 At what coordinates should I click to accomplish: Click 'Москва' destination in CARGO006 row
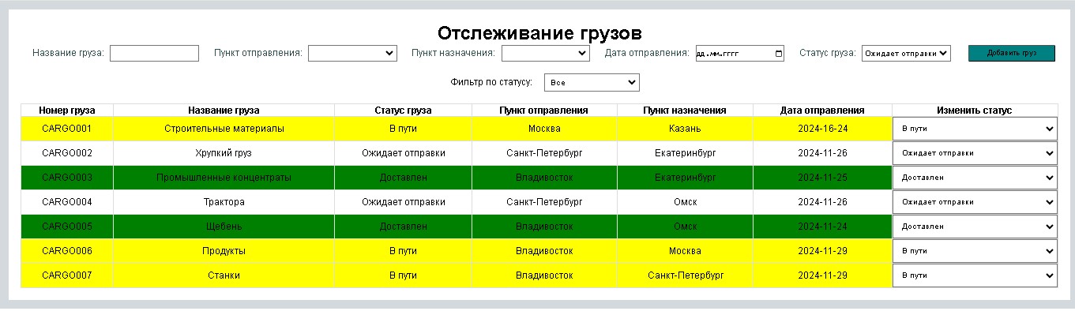click(685, 251)
